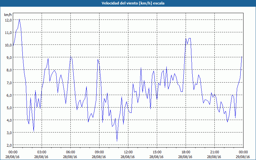256x160 pixels.
Task: Click the '00:00' time label above 29/08/16
Action: tap(243, 152)
